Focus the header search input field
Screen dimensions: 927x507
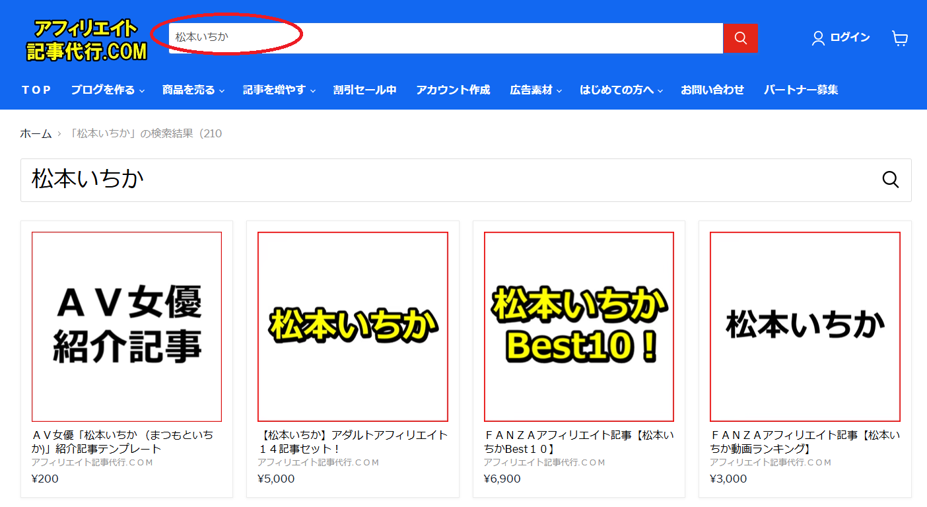[x=446, y=38]
